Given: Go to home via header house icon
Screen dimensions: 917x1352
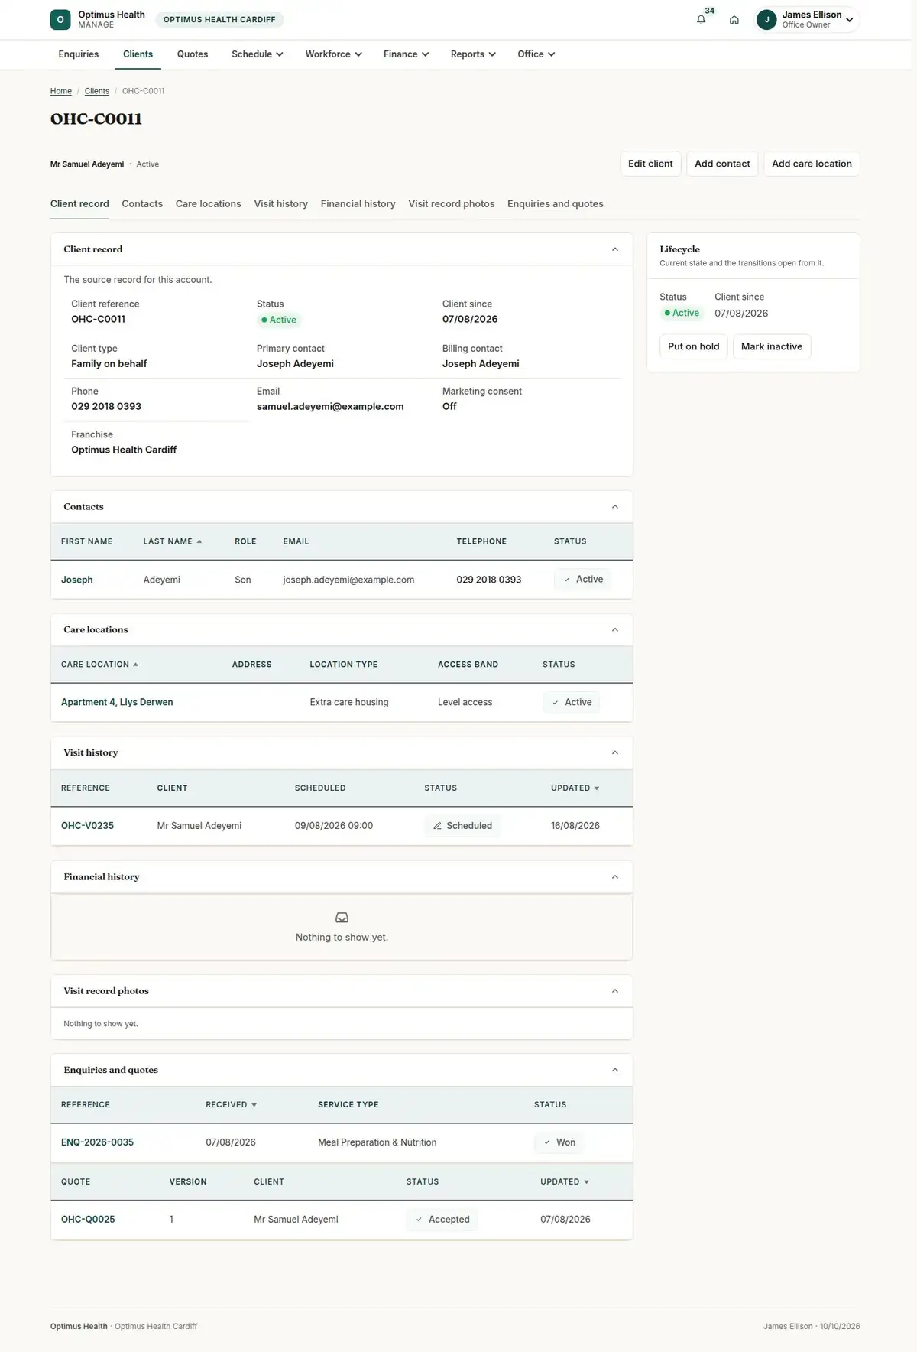Looking at the screenshot, I should [734, 20].
